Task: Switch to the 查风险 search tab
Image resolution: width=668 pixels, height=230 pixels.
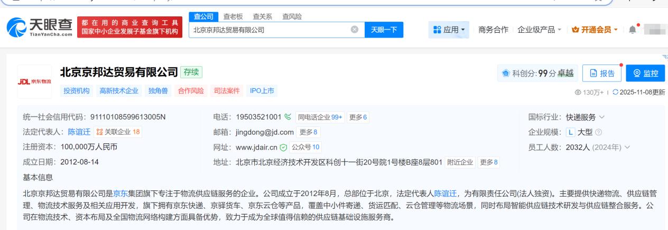Action: point(292,16)
